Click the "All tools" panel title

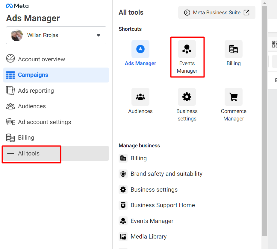131,12
